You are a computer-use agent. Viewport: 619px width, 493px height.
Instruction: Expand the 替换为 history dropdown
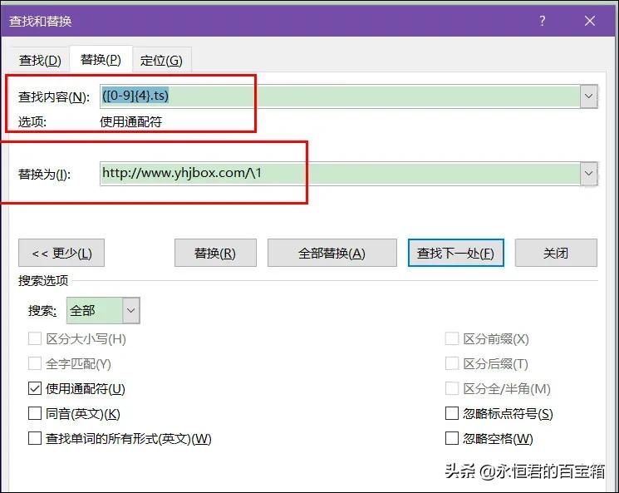point(588,174)
